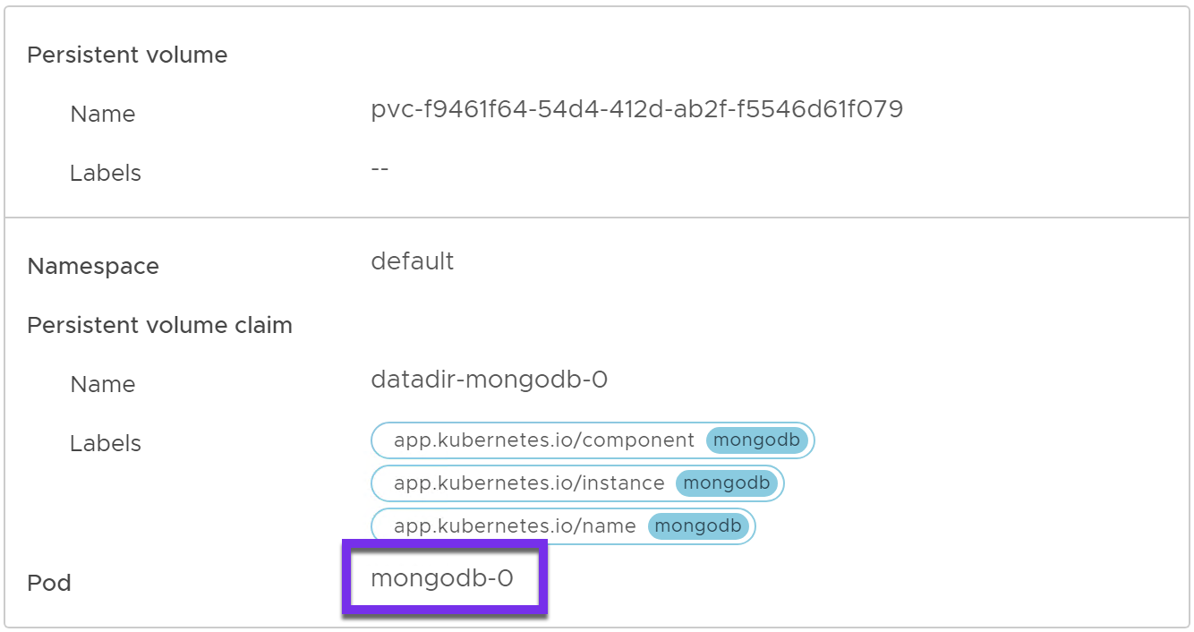Screen dimensions: 1194x632
Task: Click the empty "--" labels value
Action: click(380, 169)
